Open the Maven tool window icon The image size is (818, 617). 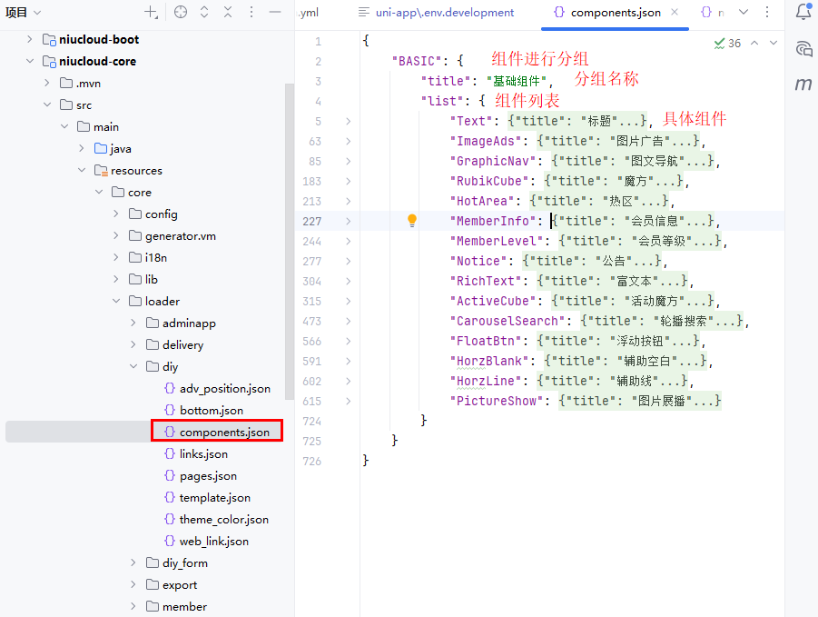(x=803, y=85)
